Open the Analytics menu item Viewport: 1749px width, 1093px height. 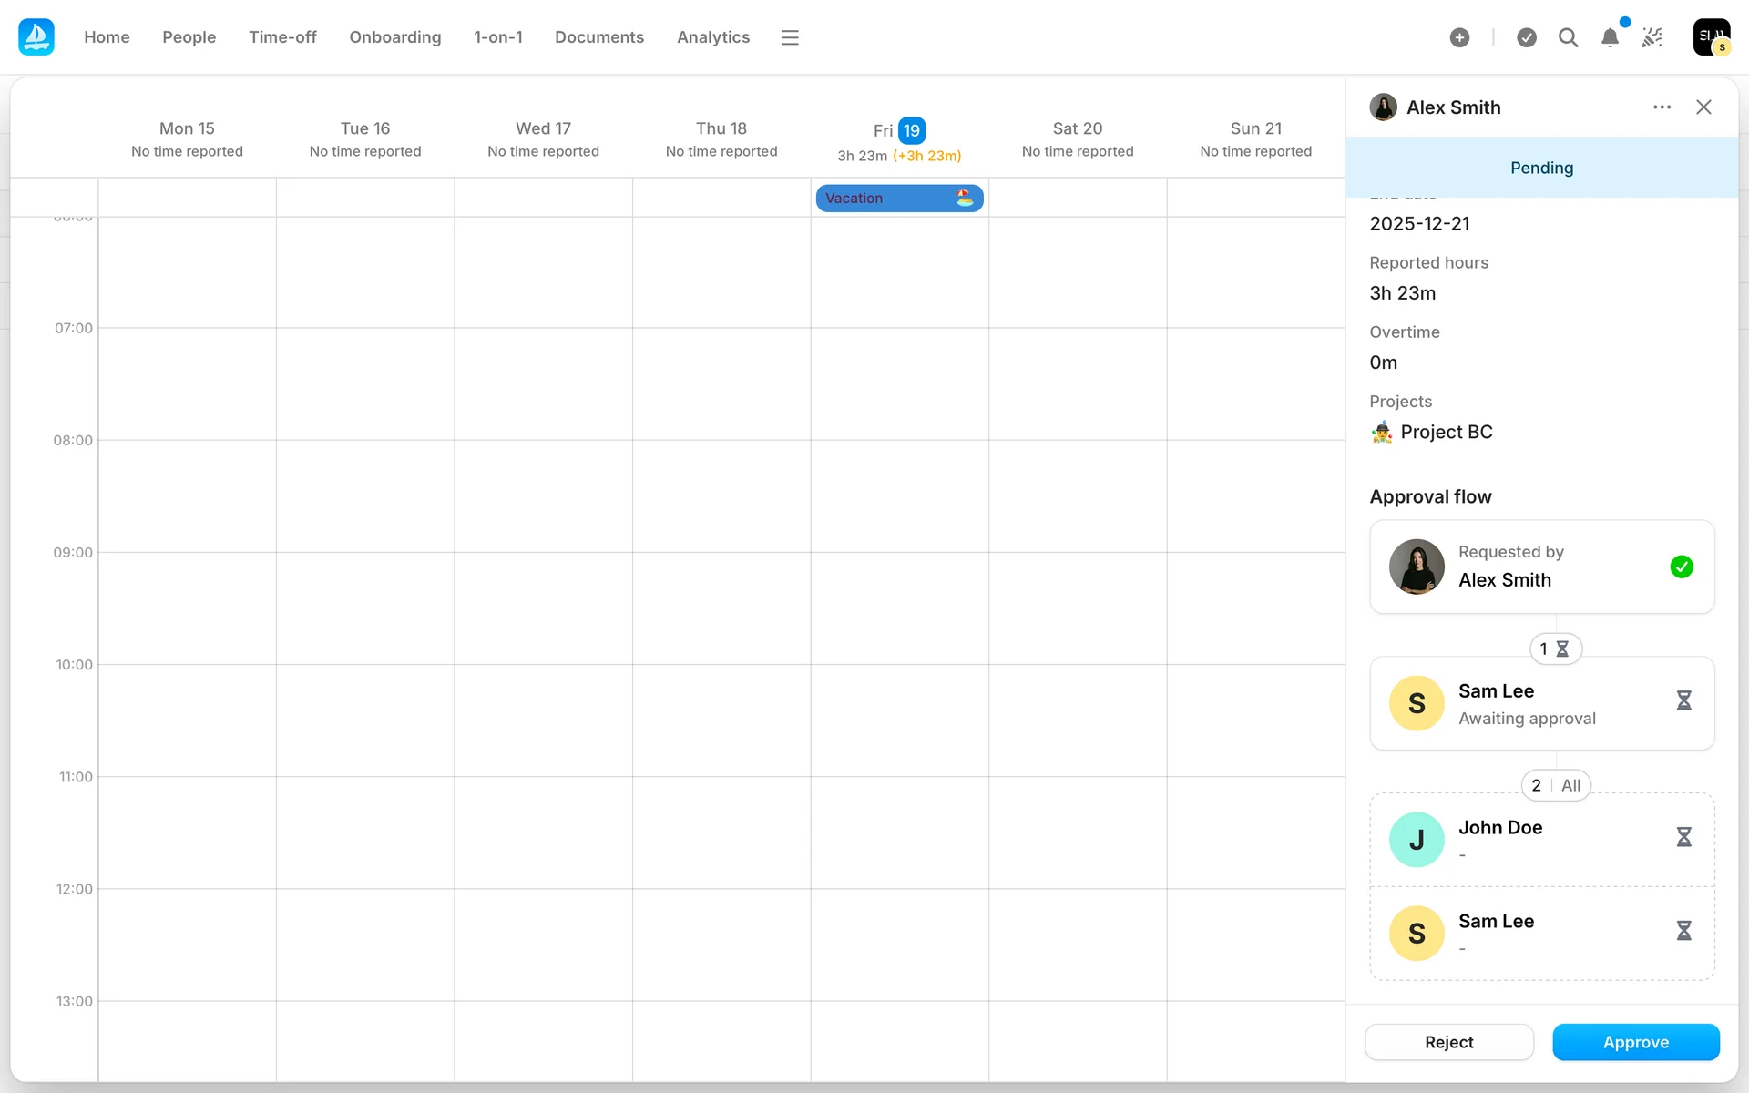coord(712,37)
